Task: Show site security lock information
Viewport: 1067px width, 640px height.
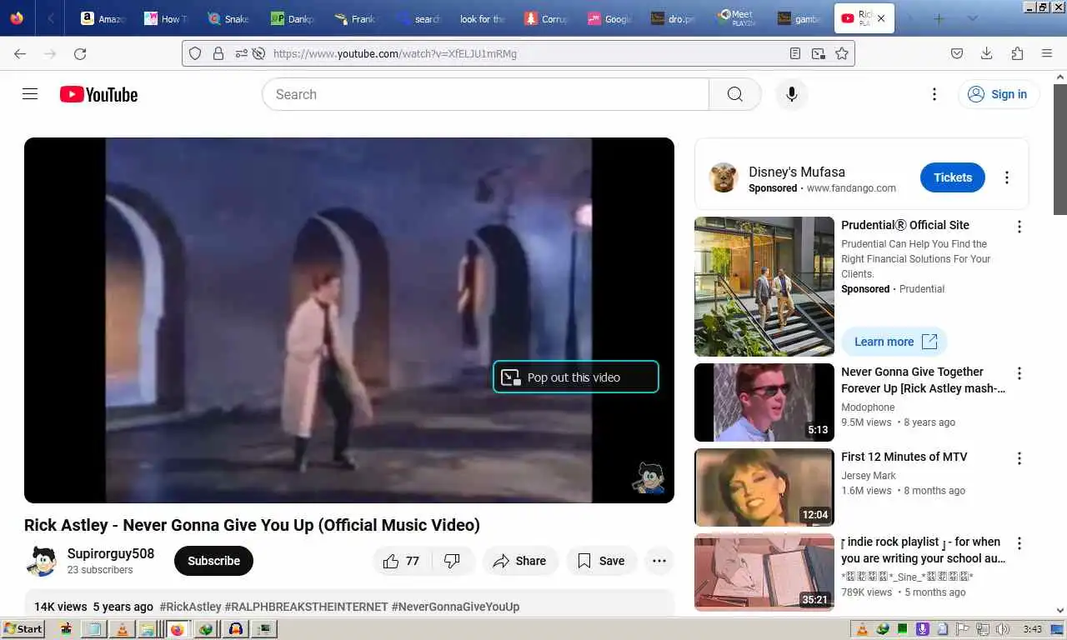Action: pyautogui.click(x=218, y=53)
